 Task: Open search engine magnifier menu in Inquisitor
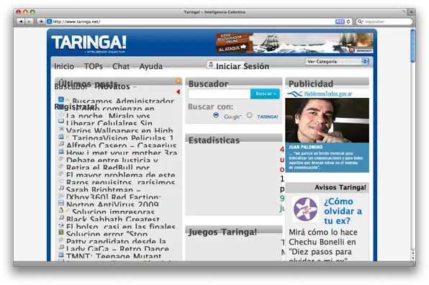pos(361,22)
